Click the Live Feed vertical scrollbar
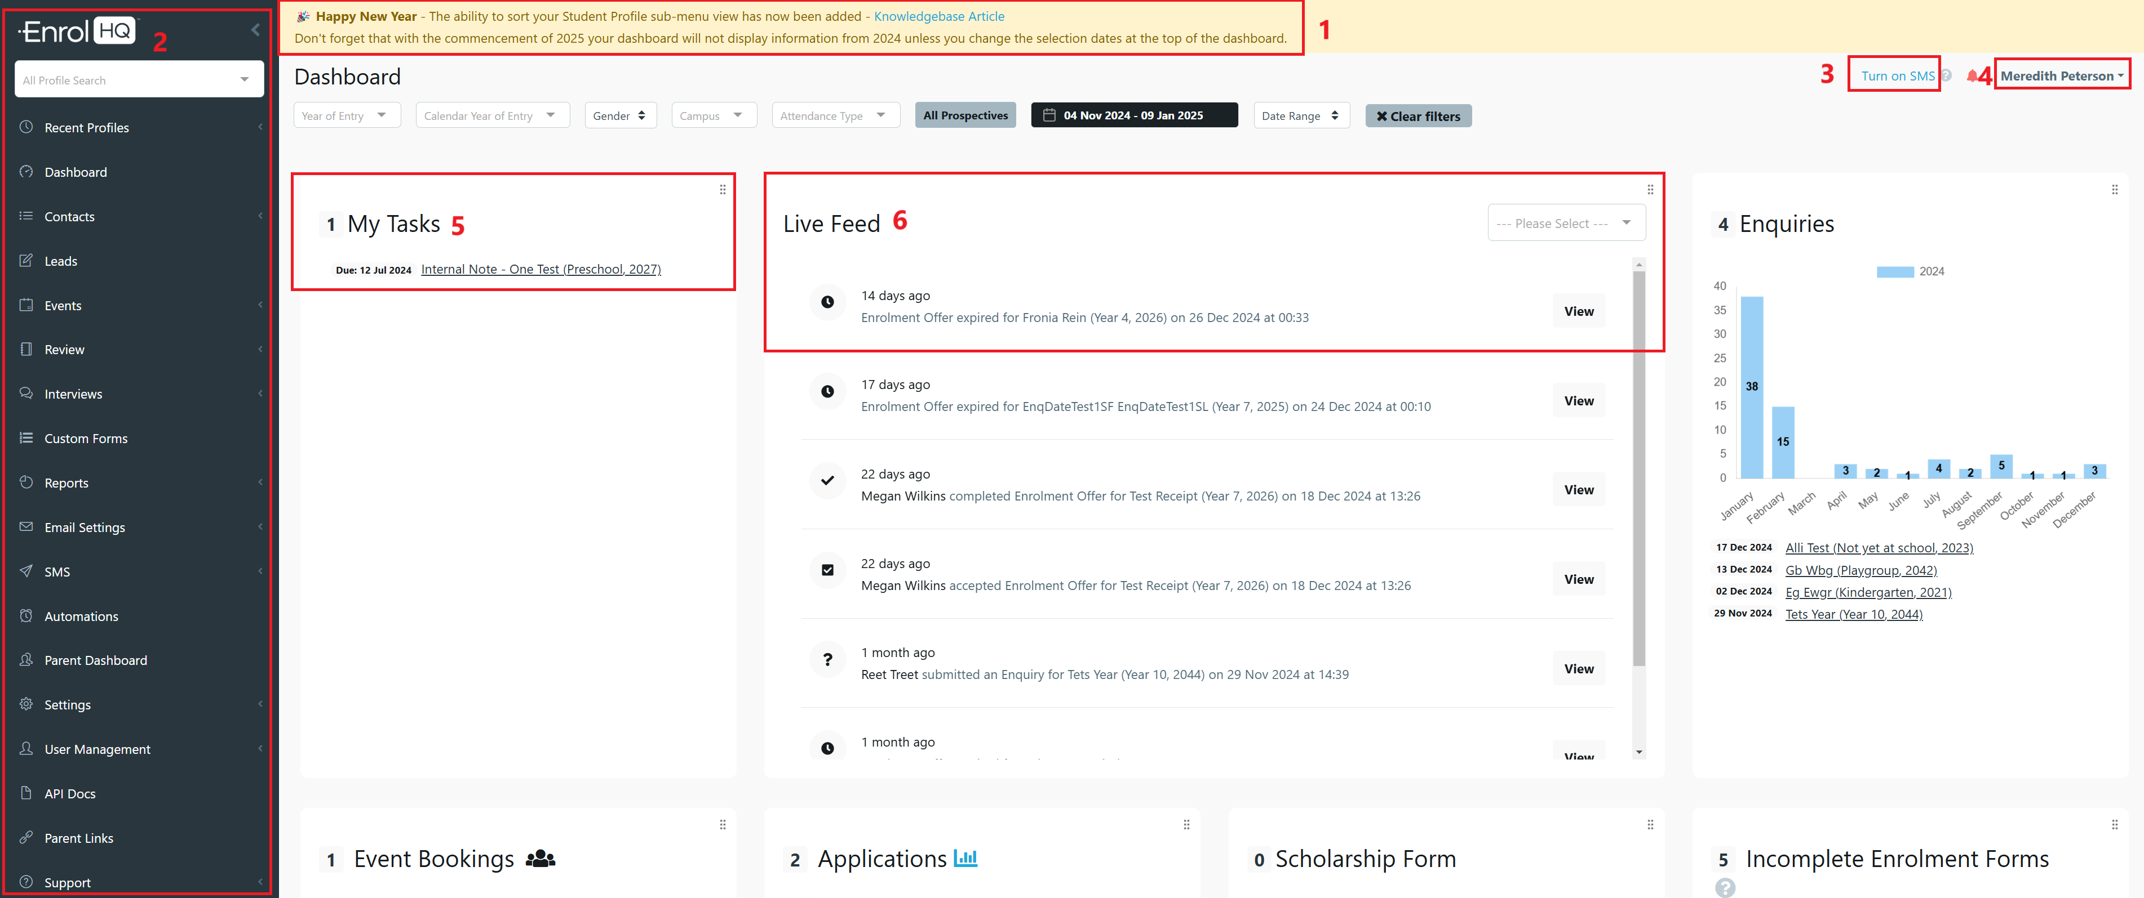 [1639, 466]
